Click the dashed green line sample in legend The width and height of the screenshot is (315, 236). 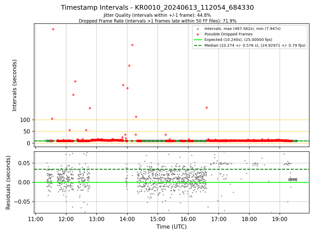coord(198,45)
